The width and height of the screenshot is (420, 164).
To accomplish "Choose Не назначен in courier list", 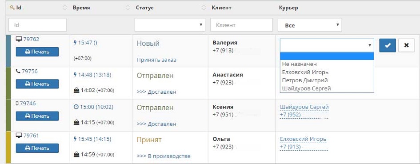I will pos(327,64).
